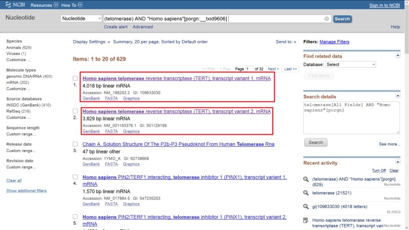409x230 pixels.
Task: Filter by Viruses (1) species
Action: (x=16, y=54)
